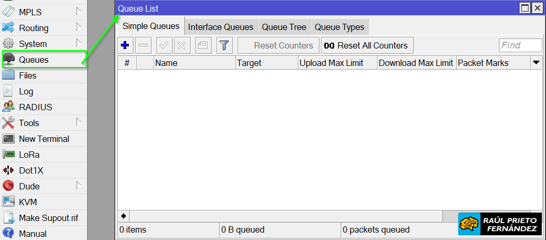Open the LoRa sidebar item
Viewport: 546px width, 240px height.
29,155
